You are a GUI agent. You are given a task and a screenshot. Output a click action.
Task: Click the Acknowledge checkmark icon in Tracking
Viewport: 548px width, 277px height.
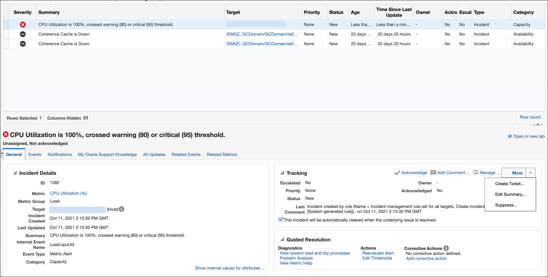click(x=397, y=173)
